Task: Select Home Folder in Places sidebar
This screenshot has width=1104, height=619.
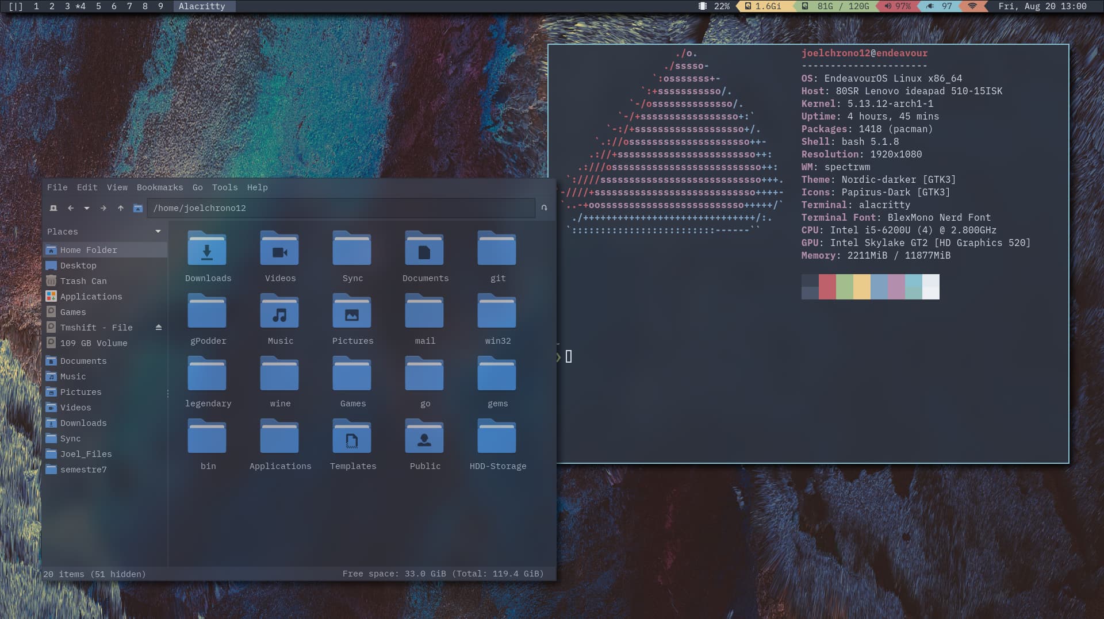Action: click(105, 250)
